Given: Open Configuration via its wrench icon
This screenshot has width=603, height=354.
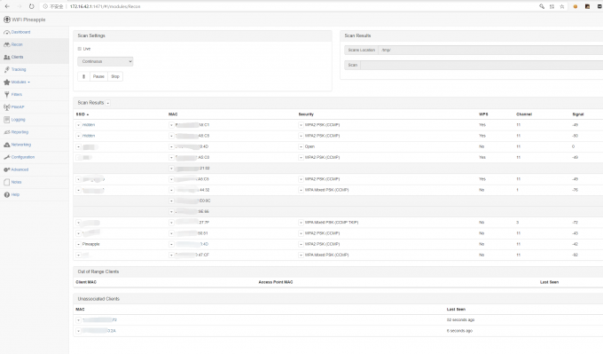Looking at the screenshot, I should point(6,157).
